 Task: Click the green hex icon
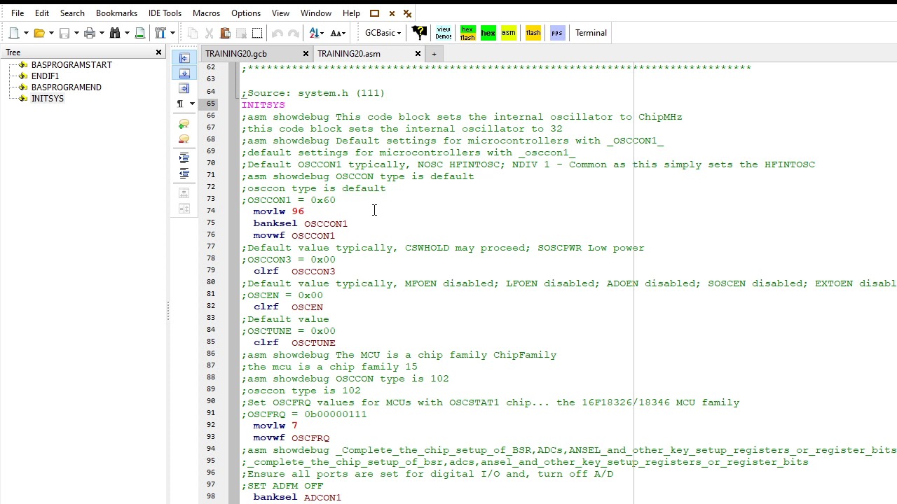pos(488,33)
